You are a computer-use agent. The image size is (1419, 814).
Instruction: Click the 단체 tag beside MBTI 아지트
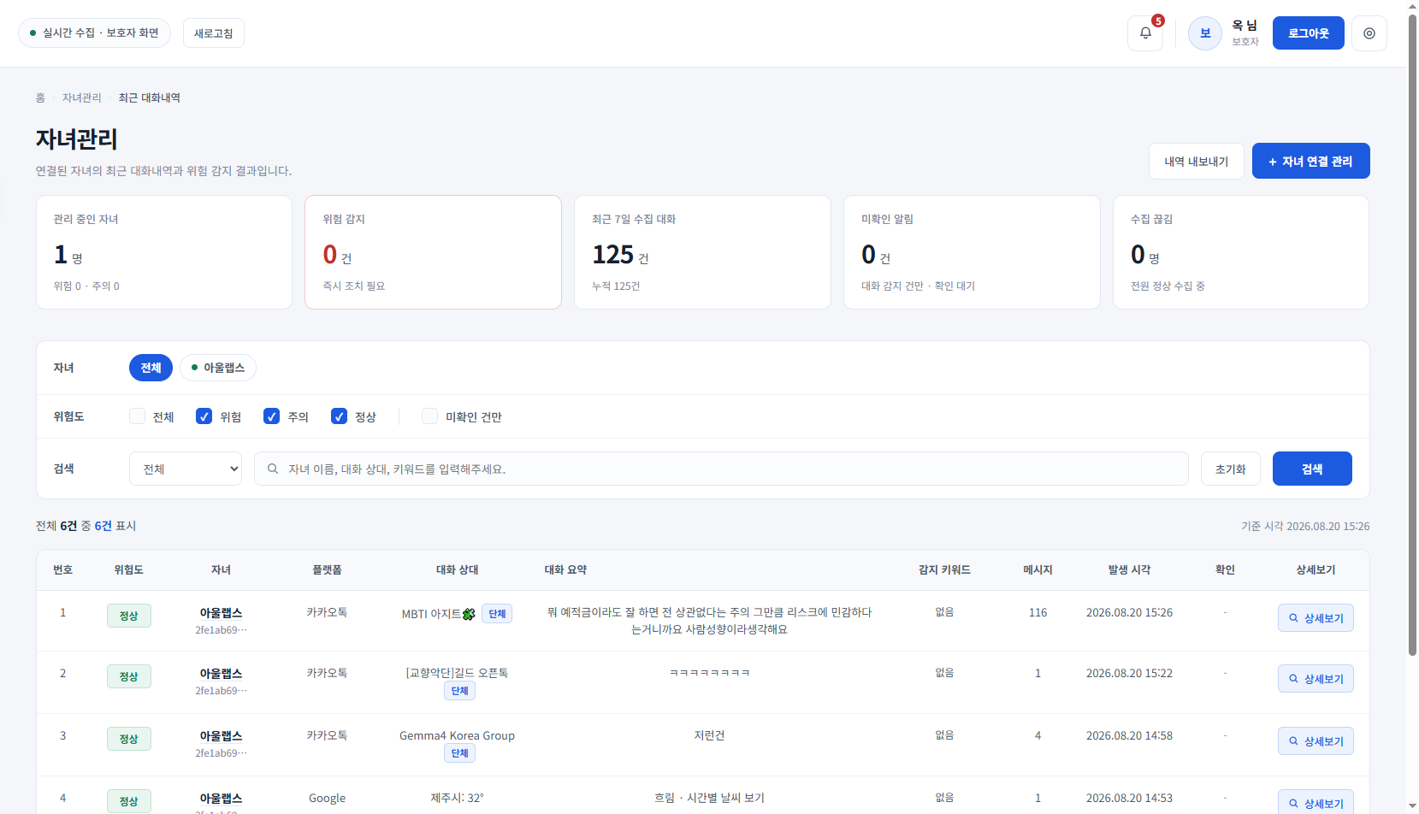coord(497,614)
